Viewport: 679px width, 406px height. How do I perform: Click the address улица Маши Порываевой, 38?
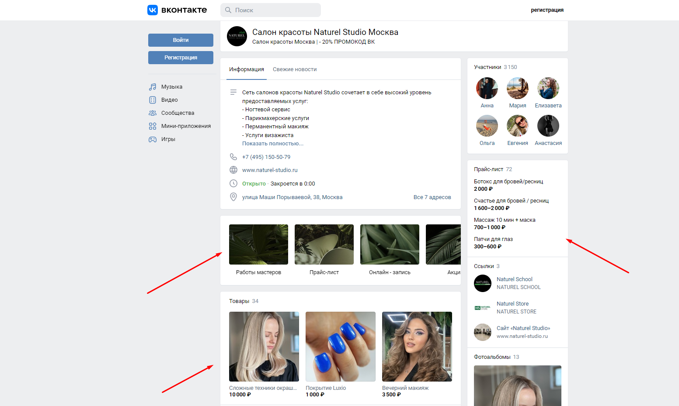tap(292, 197)
